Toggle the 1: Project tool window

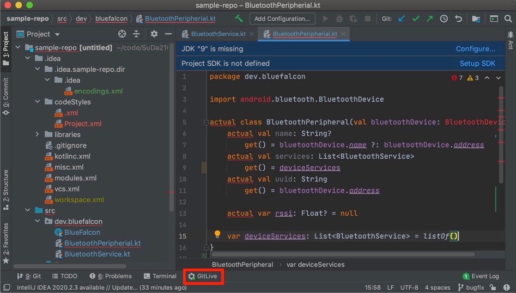5,48
